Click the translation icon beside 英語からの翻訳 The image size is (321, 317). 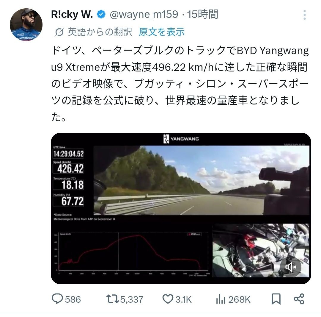59,32
